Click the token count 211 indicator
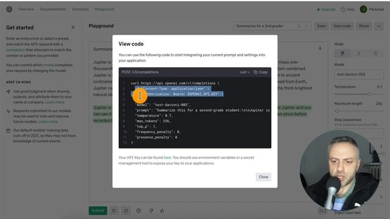Viewport: 390px width, 219px height. coord(322,211)
